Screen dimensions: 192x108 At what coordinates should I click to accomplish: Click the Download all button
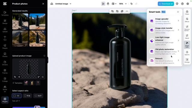pyautogui.click(x=166, y=4)
